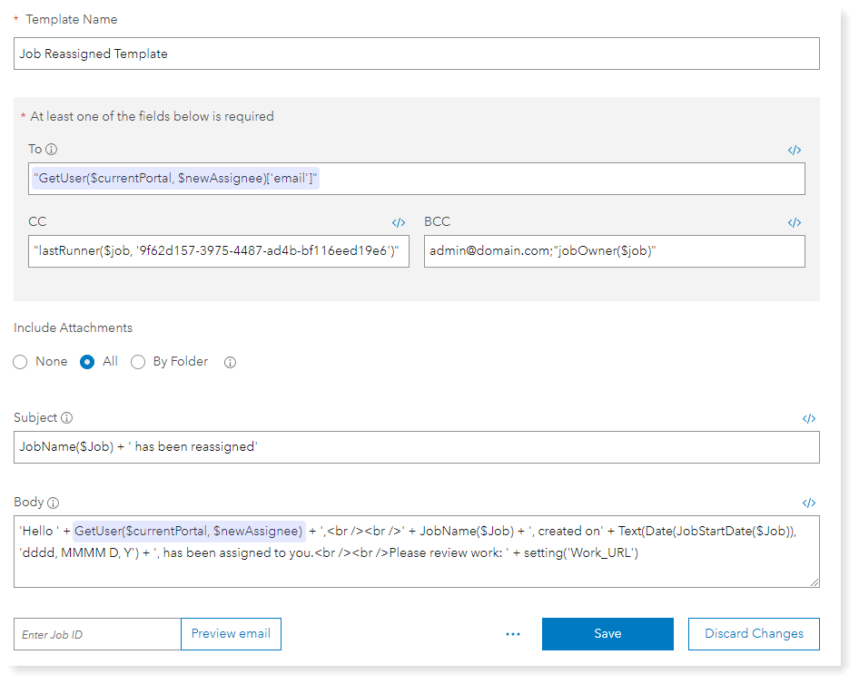The image size is (859, 684).
Task: Click the info icon next to To label
Action: point(52,150)
